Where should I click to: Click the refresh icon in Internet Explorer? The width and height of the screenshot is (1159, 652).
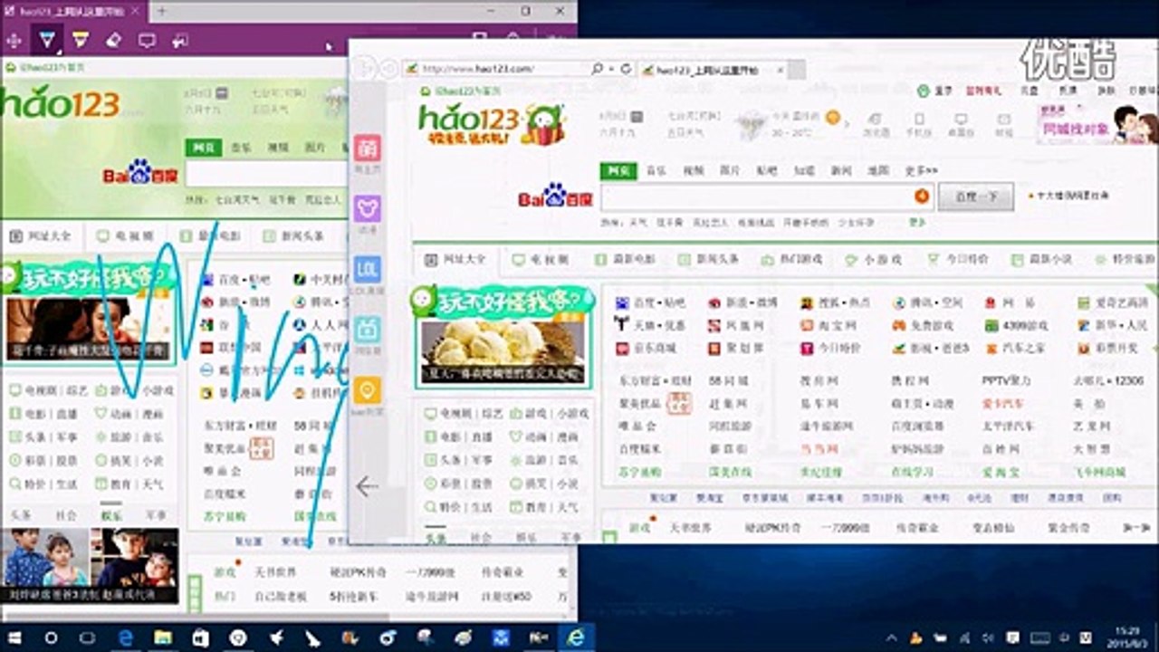coord(625,69)
